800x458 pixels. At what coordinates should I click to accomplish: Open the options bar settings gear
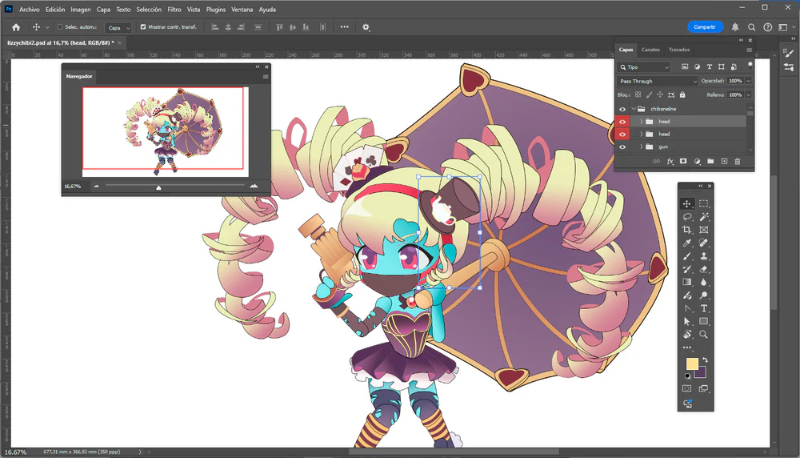click(x=366, y=27)
